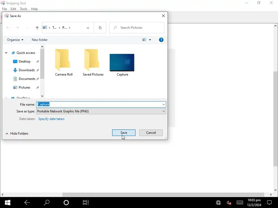Open the view options dropdown arrow
This screenshot has width=278, height=208.
pyautogui.click(x=150, y=40)
